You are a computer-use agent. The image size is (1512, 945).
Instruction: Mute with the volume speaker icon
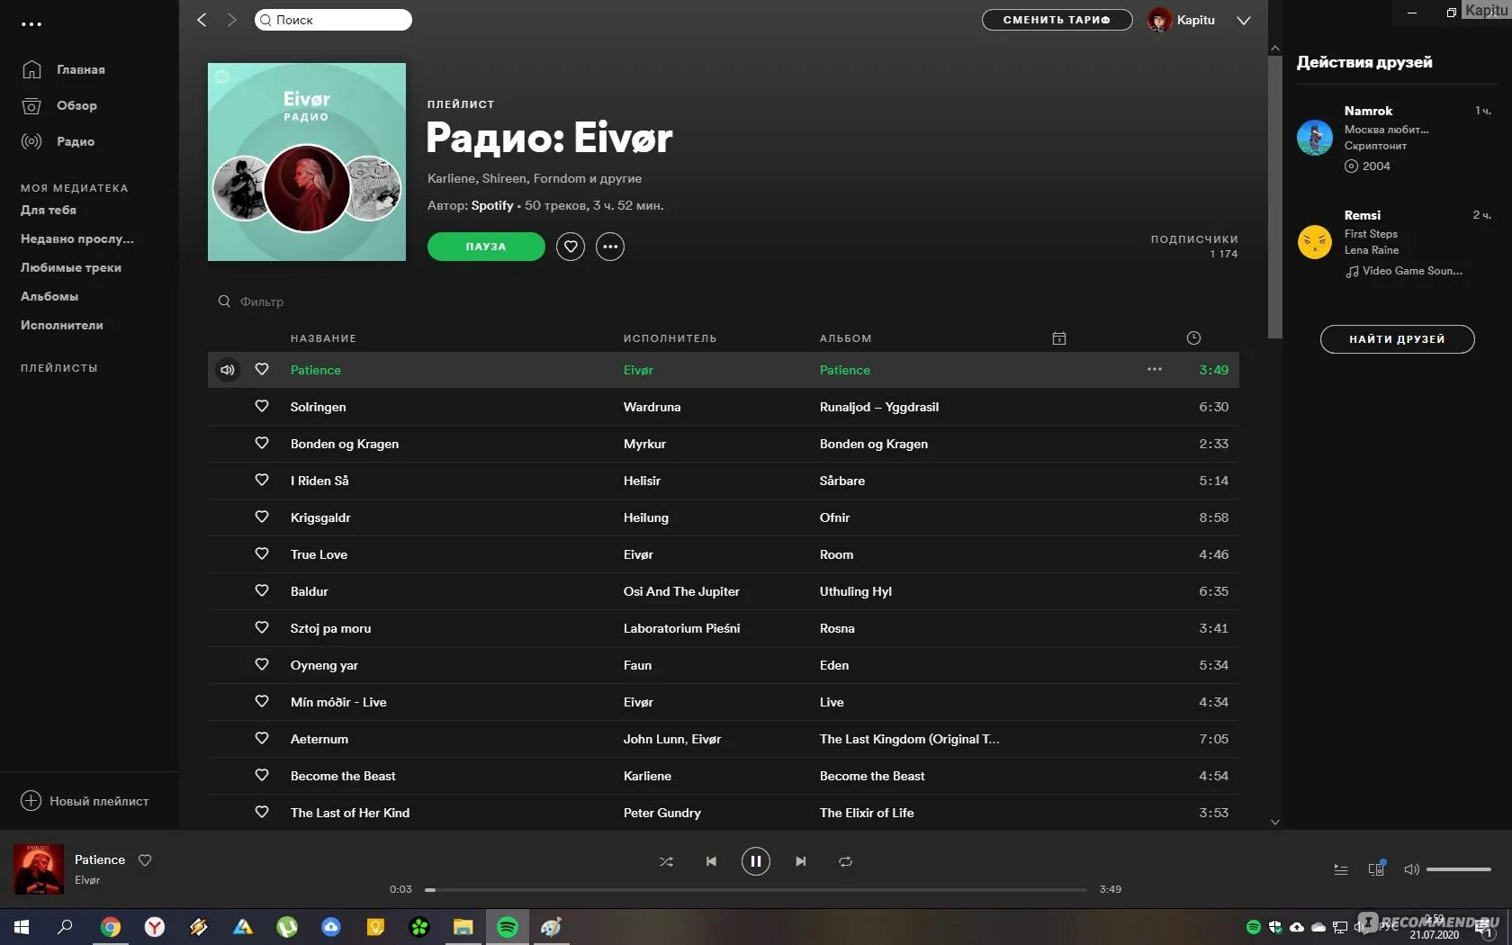(x=1411, y=869)
